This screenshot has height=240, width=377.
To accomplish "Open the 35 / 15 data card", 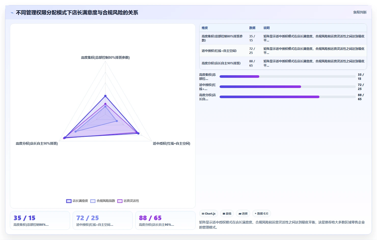I will coord(40,220).
